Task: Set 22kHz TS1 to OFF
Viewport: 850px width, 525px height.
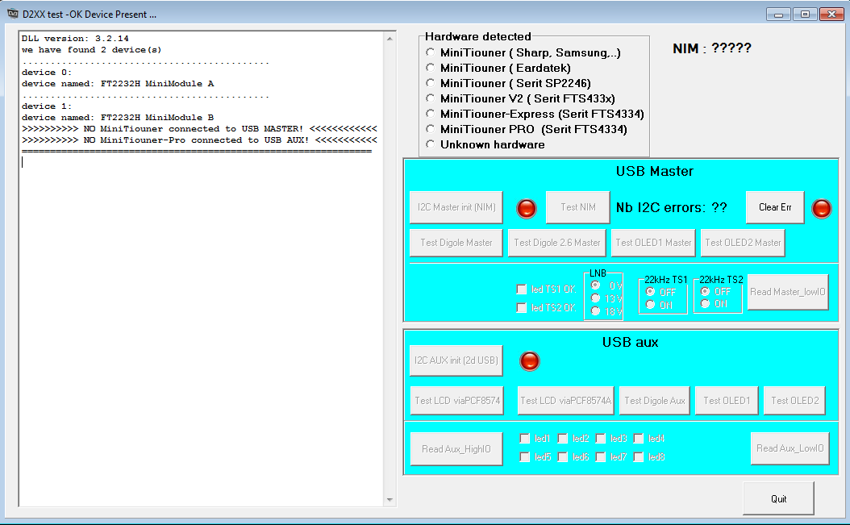Action: point(651,292)
